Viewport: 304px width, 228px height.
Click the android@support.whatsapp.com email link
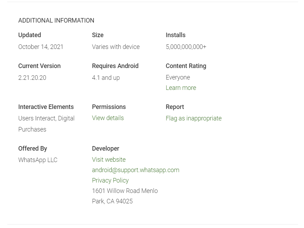click(135, 170)
